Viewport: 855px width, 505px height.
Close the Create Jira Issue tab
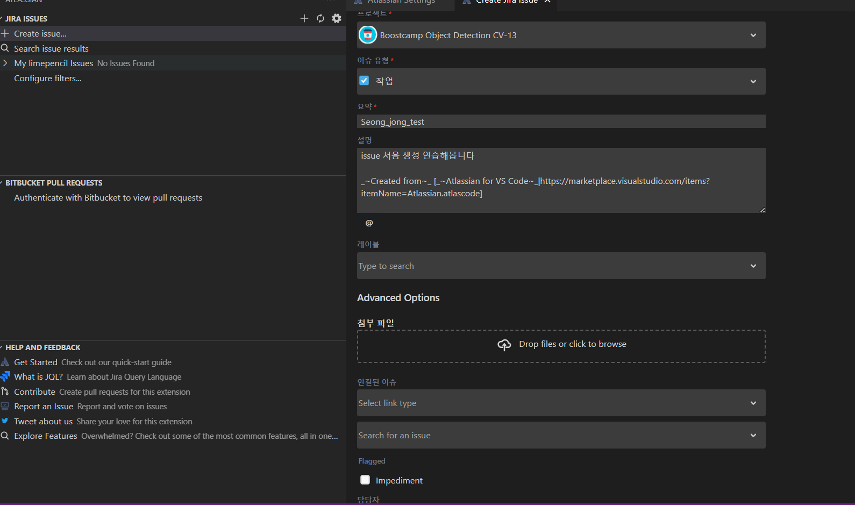point(547,2)
